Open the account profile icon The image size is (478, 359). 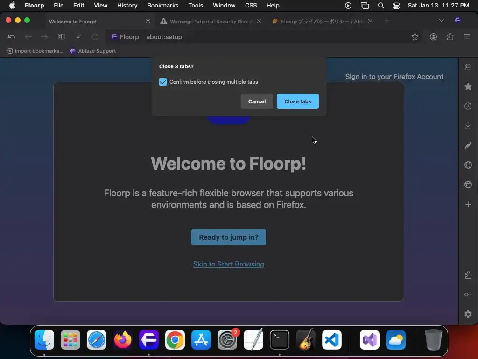coord(433,36)
